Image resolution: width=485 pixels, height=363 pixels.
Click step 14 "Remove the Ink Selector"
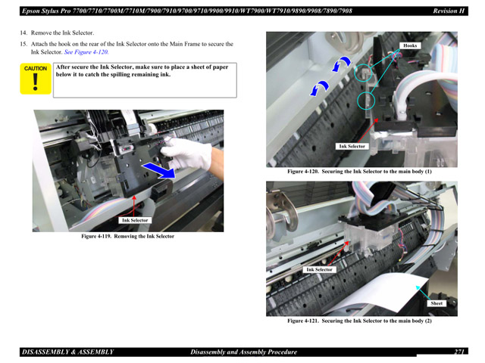(62, 34)
